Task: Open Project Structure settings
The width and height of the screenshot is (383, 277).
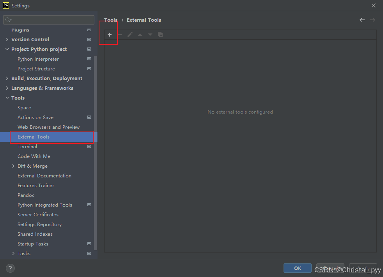Action: click(x=36, y=69)
